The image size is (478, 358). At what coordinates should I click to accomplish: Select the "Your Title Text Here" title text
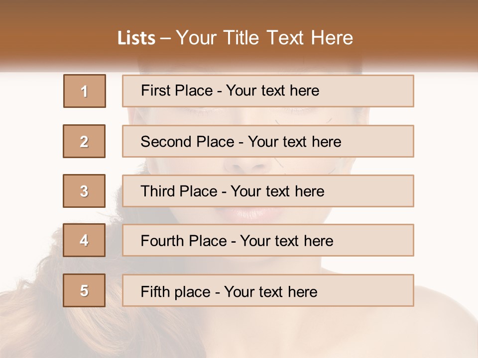tap(264, 38)
